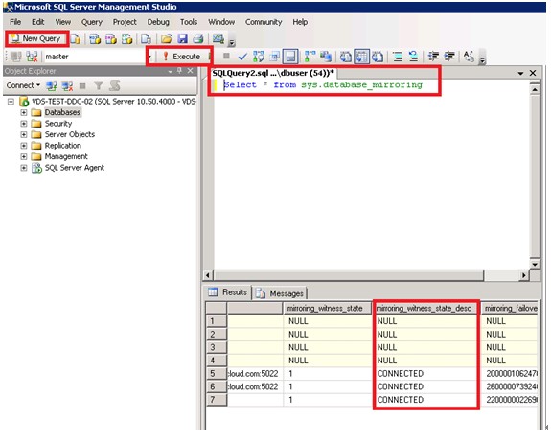Expand the Databases folder
The width and height of the screenshot is (551, 443).
24,112
